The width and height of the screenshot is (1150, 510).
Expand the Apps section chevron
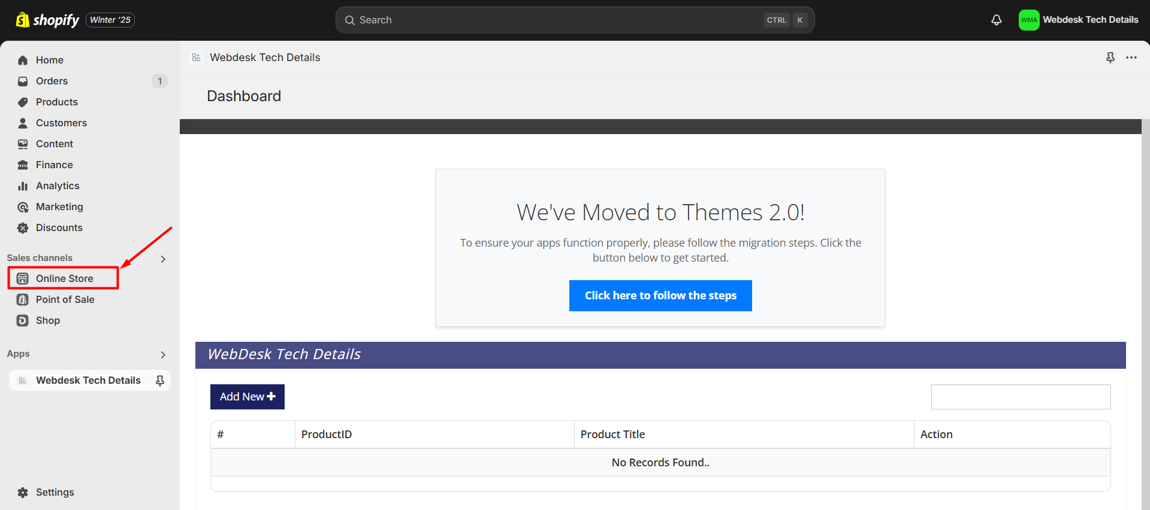coord(163,354)
